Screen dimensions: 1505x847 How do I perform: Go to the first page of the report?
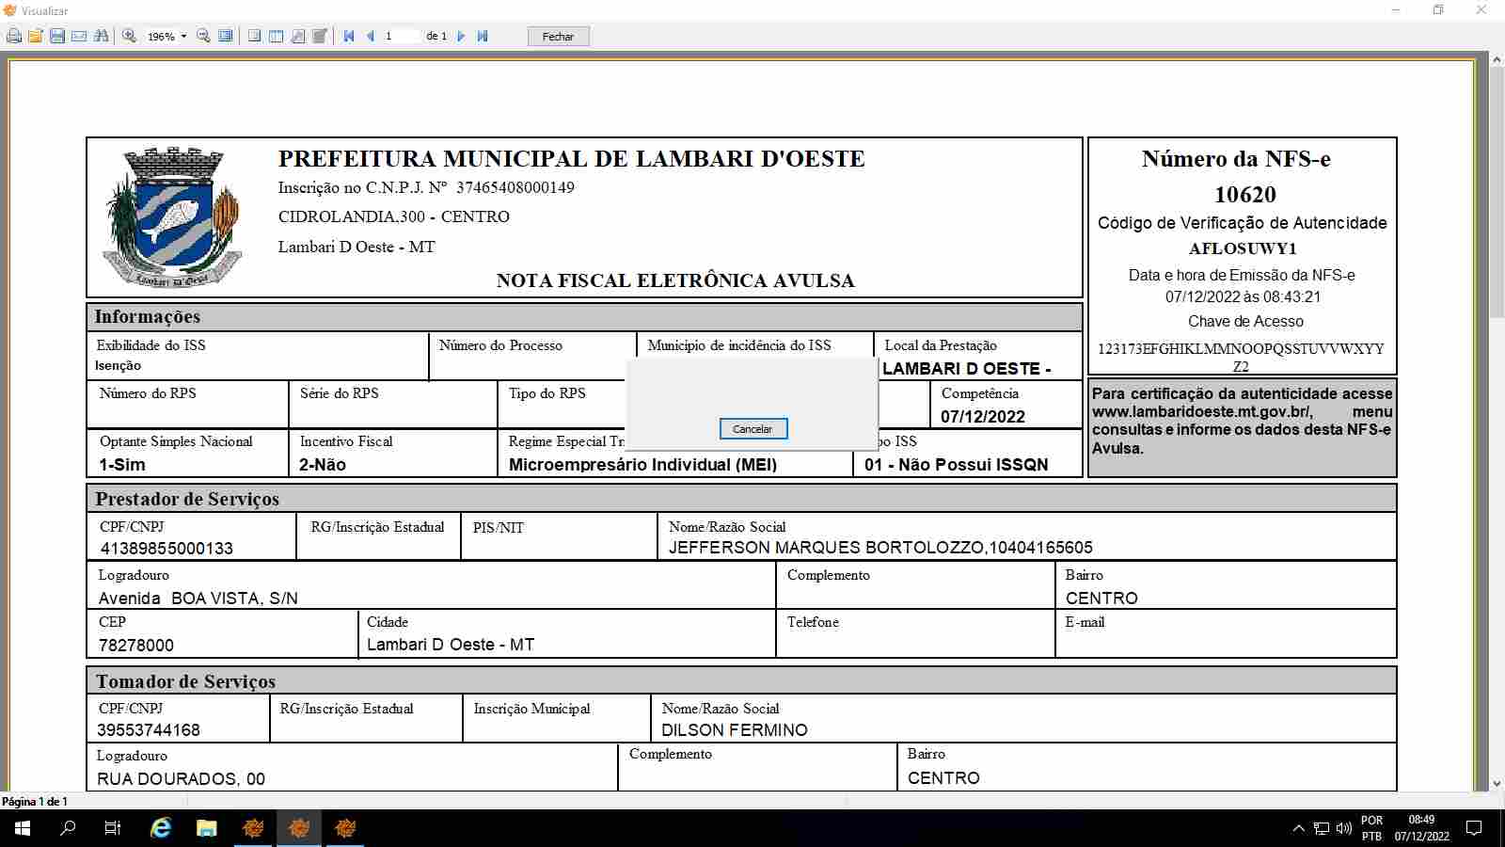(x=349, y=37)
